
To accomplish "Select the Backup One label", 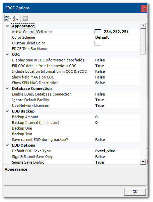I will pyautogui.click(x=22, y=128).
